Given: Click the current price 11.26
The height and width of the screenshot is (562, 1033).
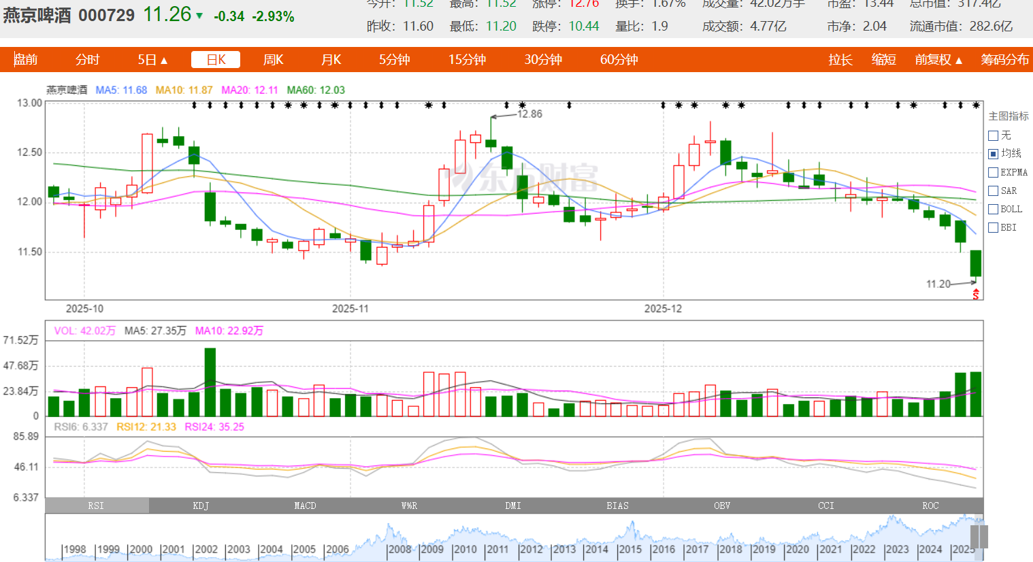Looking at the screenshot, I should click(x=167, y=14).
